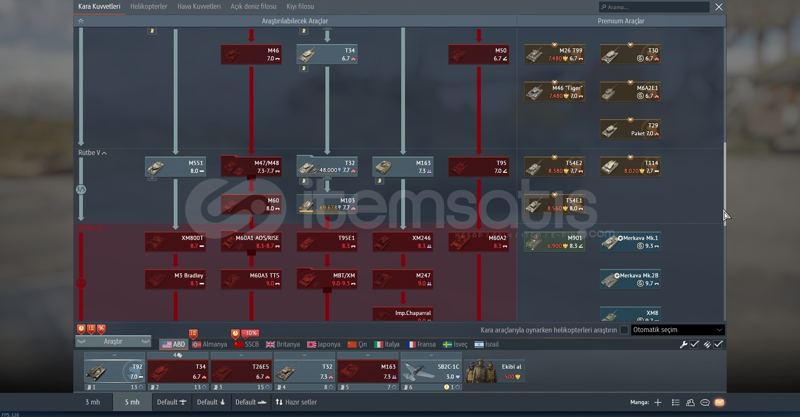Image resolution: width=800 pixels, height=417 pixels.
Task: Select the M60A2 vehicle card
Action: coord(479,242)
